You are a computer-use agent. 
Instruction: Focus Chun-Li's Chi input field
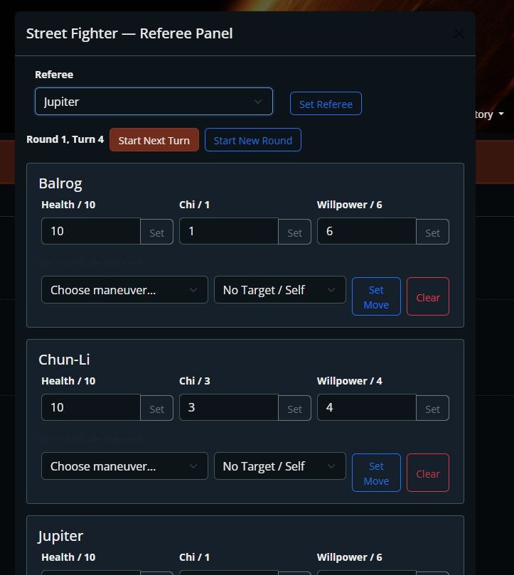[x=229, y=407]
